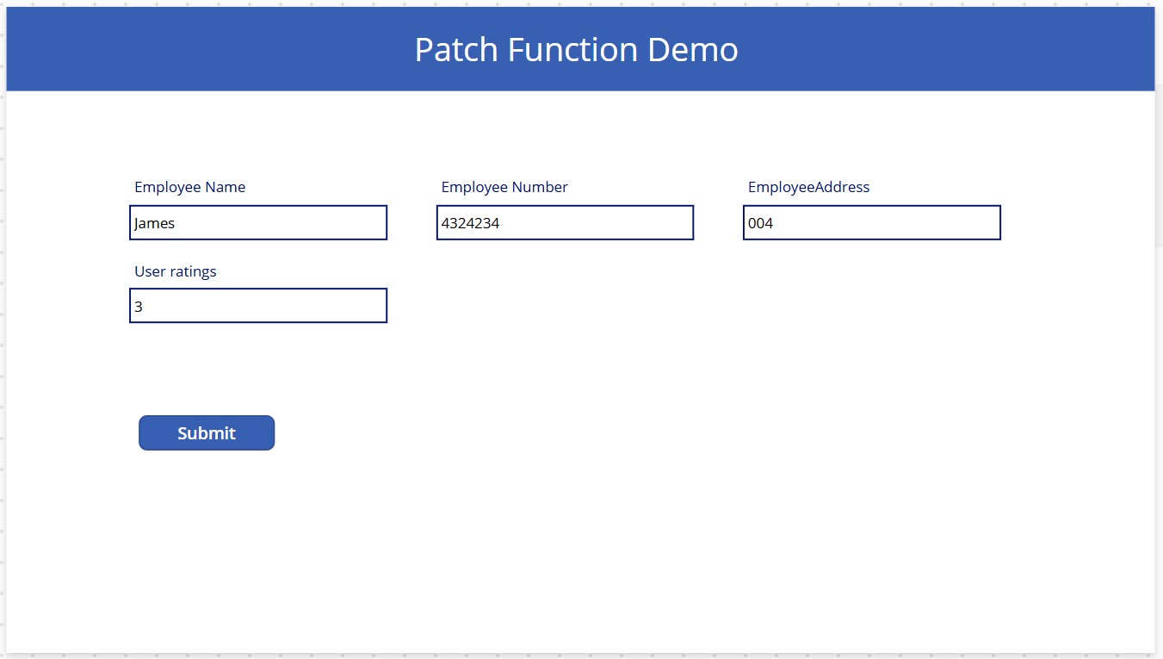Viewport: 1163px width, 659px height.
Task: Click inside the EmployeeAddress input field
Action: [871, 222]
